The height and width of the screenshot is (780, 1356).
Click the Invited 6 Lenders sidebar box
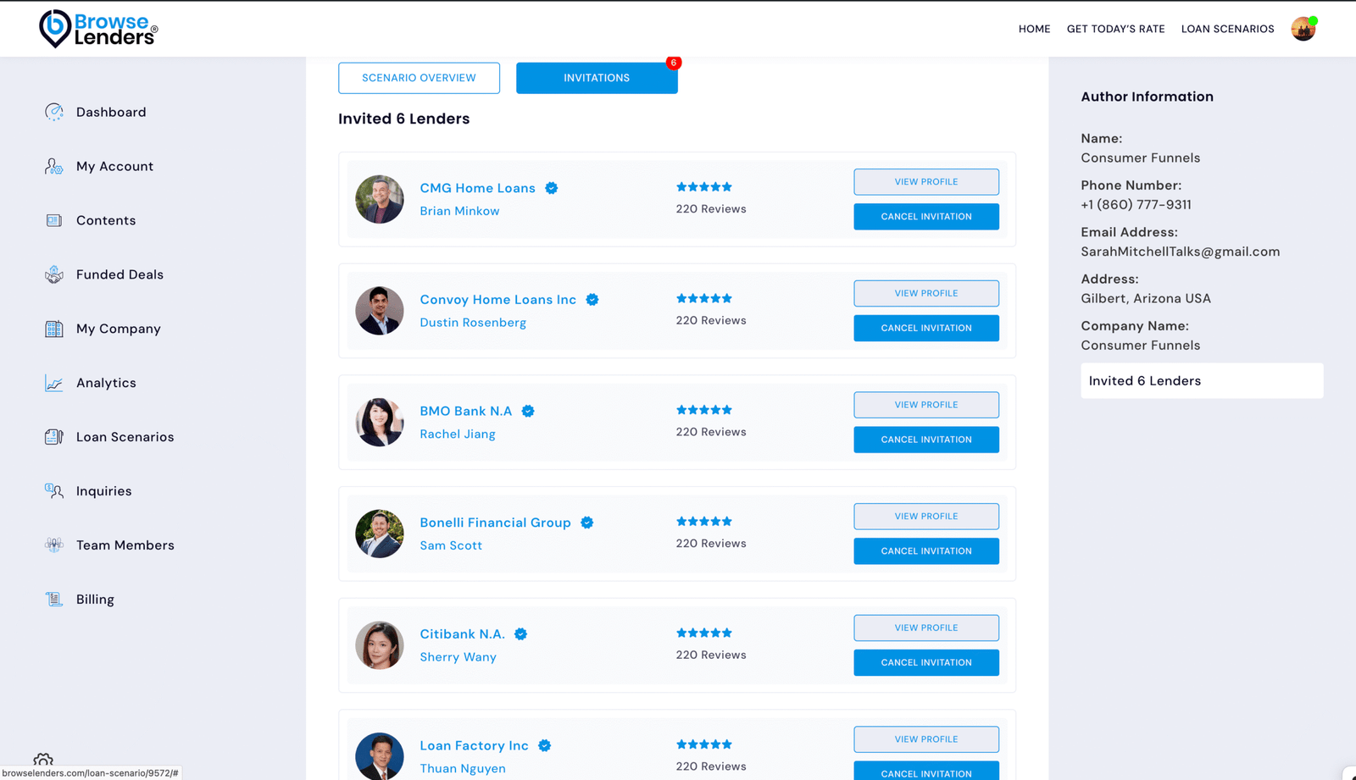tap(1202, 381)
